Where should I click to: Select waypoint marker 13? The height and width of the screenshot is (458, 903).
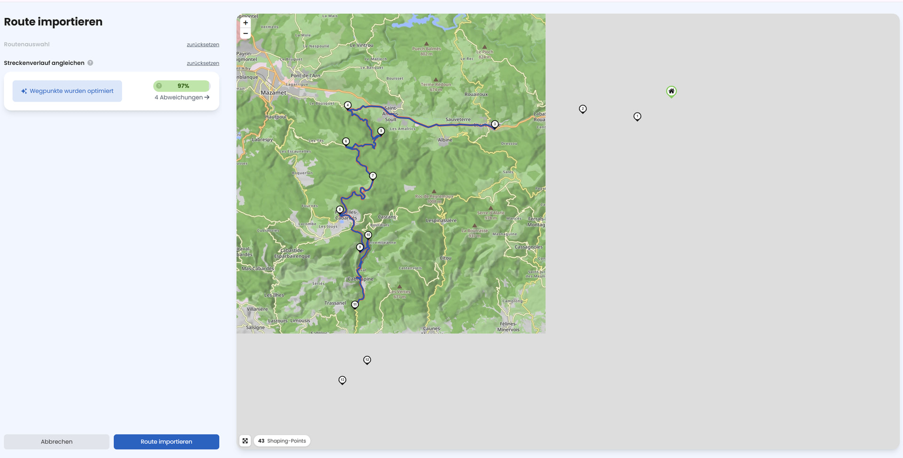click(342, 380)
